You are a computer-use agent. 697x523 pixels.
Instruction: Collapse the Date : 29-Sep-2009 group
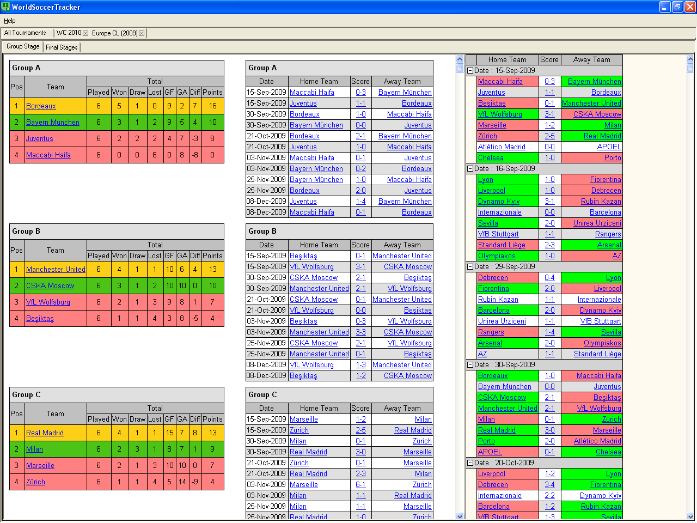click(x=470, y=266)
